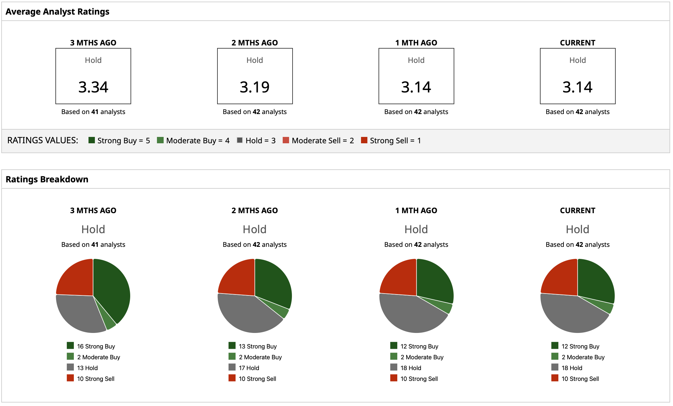Click the Ratings Breakdown section heading
The image size is (673, 406).
click(47, 179)
